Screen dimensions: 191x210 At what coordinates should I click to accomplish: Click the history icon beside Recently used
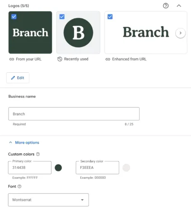[x=60, y=59]
